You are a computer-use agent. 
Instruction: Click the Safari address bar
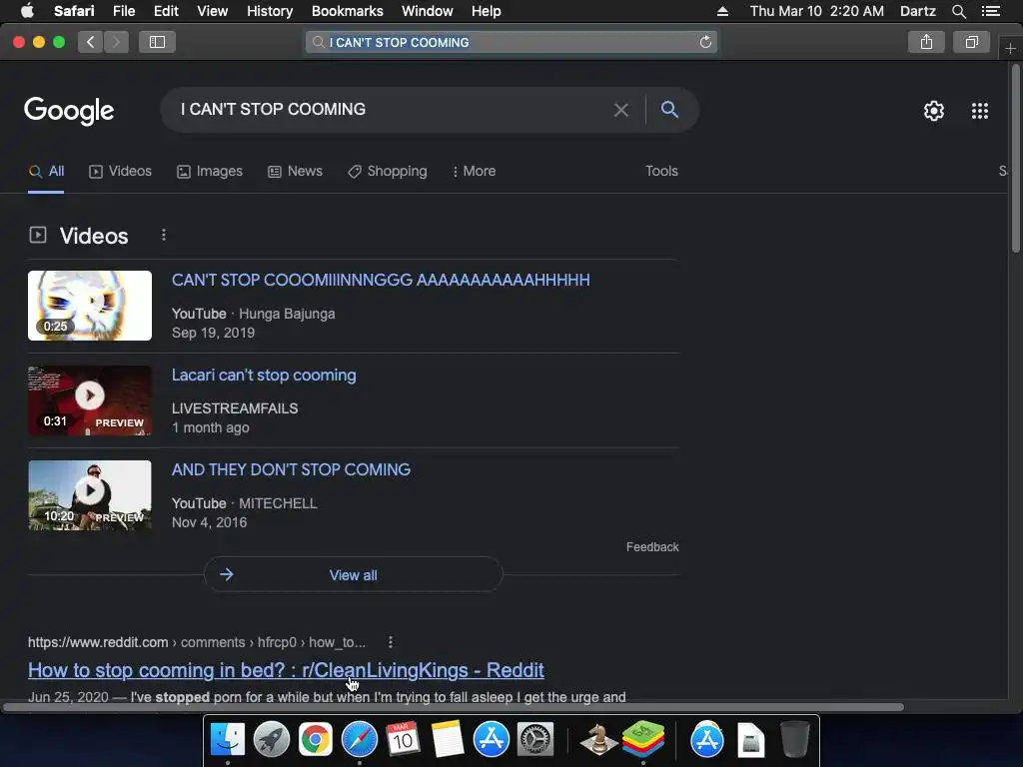click(511, 42)
